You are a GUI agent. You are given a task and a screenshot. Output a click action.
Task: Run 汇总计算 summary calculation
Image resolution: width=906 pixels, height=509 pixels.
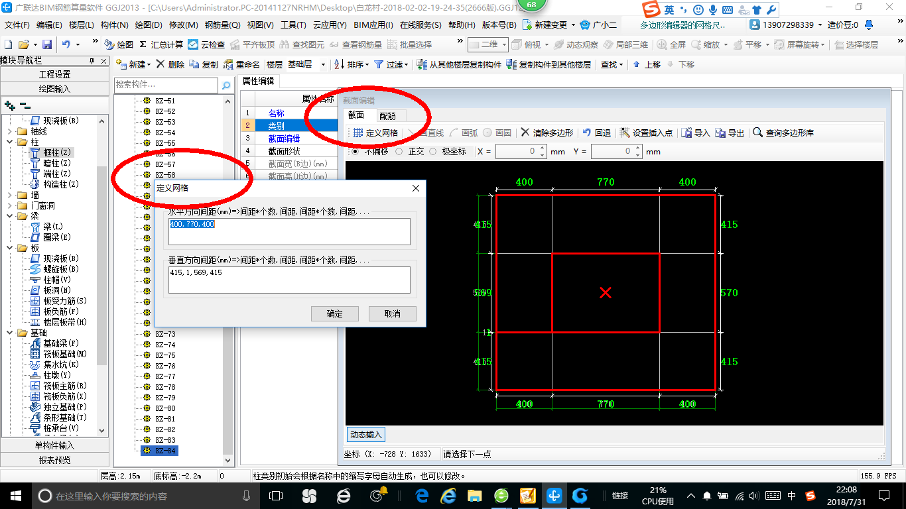(x=161, y=44)
